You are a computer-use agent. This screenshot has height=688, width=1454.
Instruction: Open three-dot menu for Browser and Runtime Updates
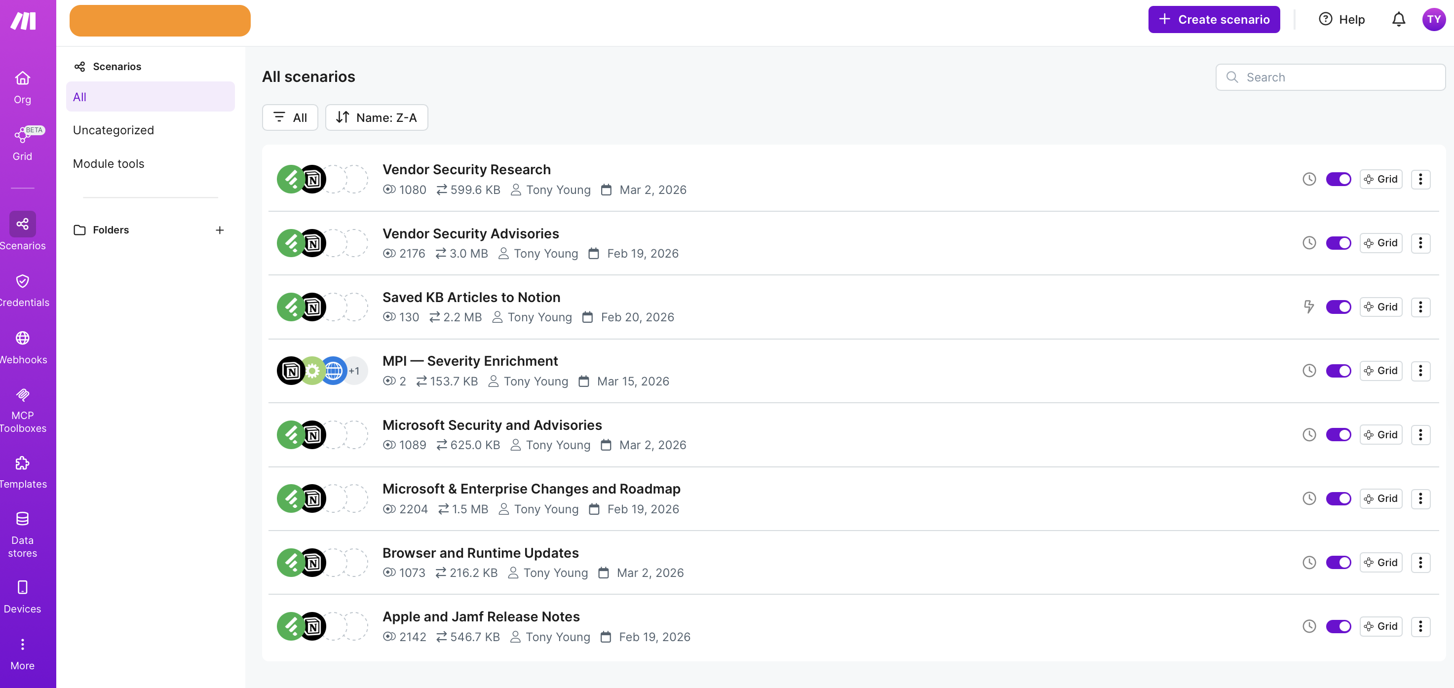coord(1420,563)
